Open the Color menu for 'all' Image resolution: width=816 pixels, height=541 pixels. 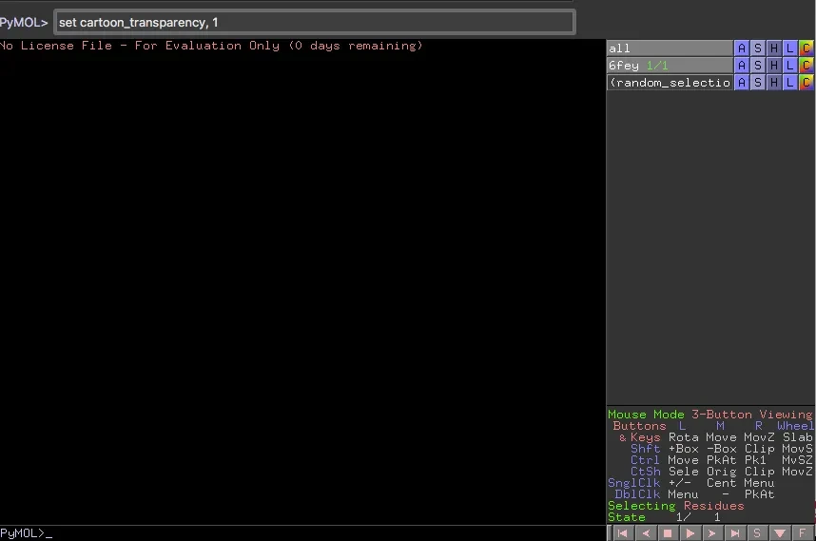click(806, 48)
